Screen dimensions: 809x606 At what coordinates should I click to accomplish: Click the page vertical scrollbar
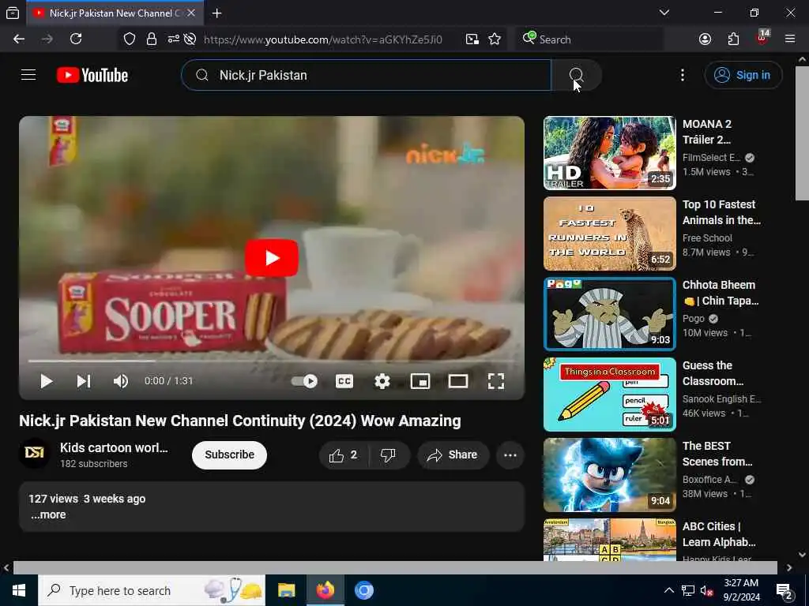(802, 133)
